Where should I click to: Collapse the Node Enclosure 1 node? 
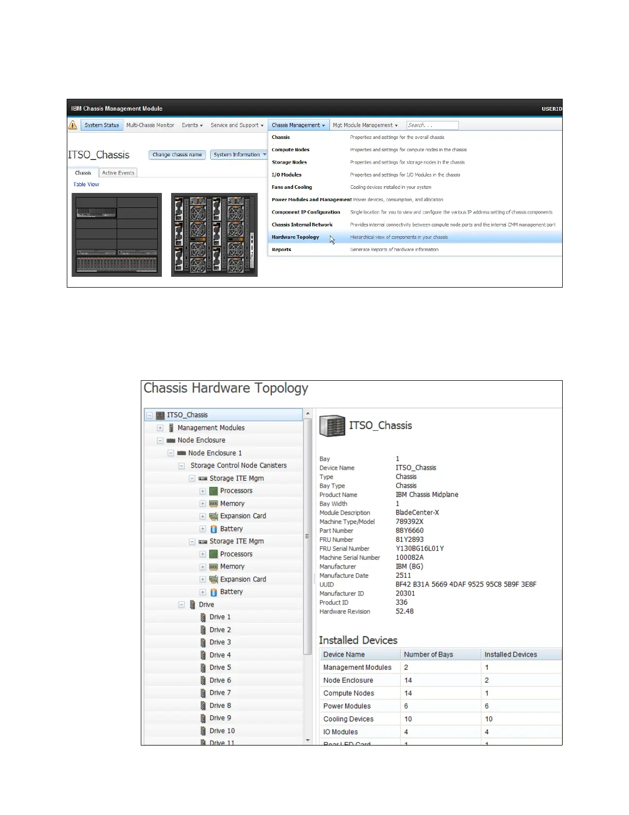click(171, 453)
